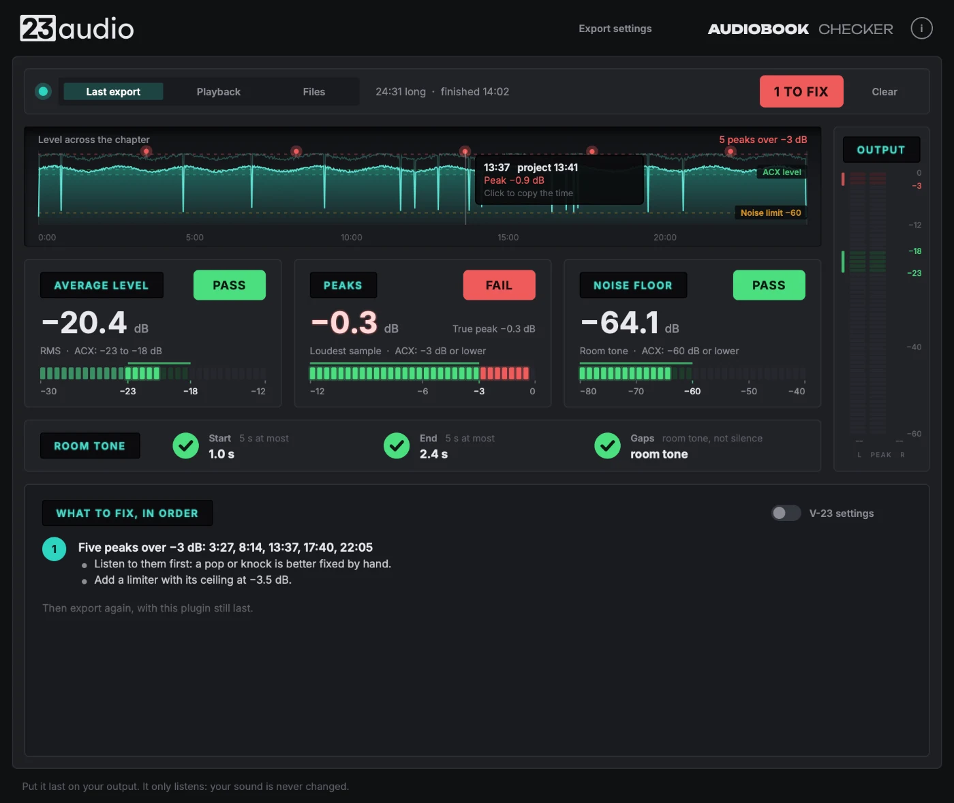Select the peak marker near 17:40 on the waveform
The height and width of the screenshot is (803, 954).
click(591, 151)
